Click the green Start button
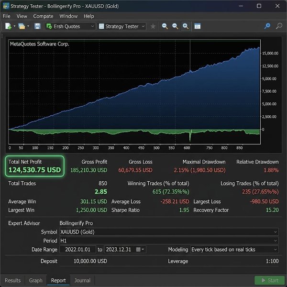 click(x=269, y=280)
